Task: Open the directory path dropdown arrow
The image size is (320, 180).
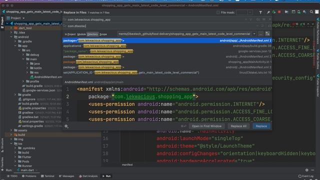Action: pyautogui.click(x=254, y=34)
